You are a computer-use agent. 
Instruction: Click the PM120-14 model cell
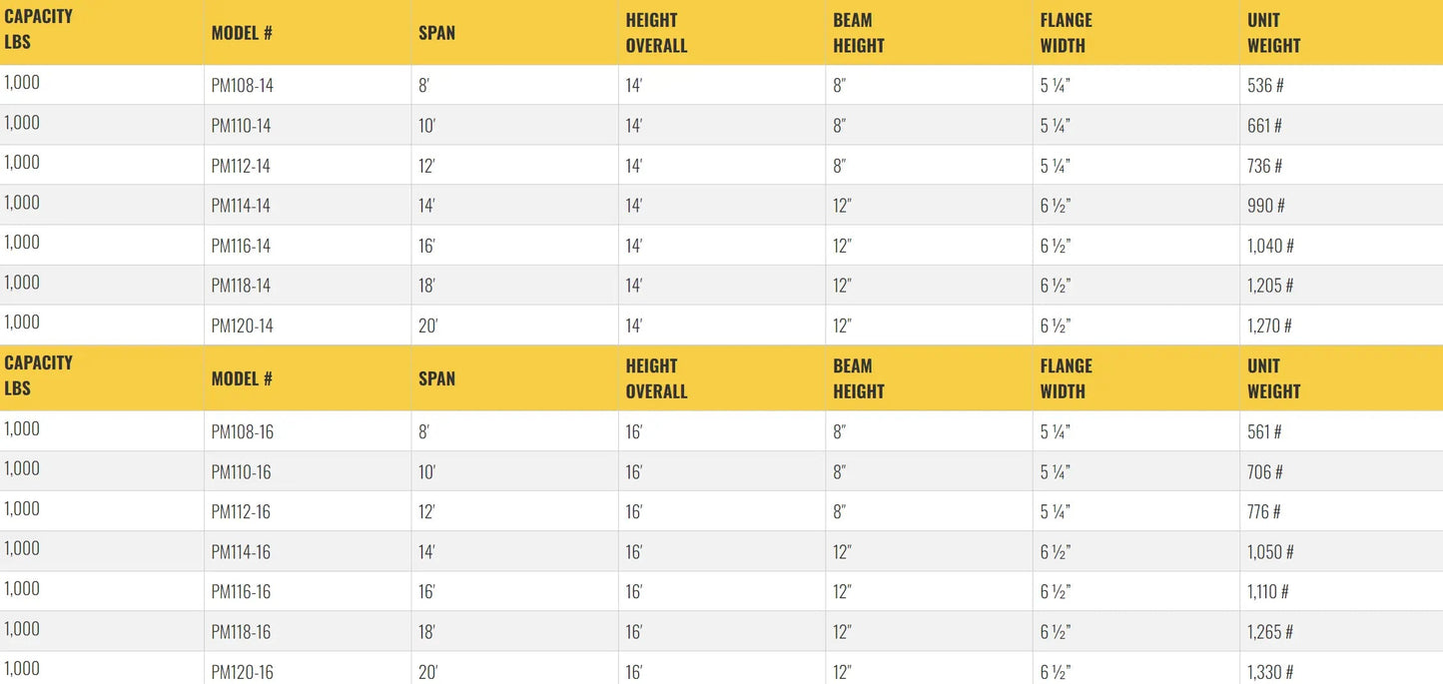[x=242, y=326]
